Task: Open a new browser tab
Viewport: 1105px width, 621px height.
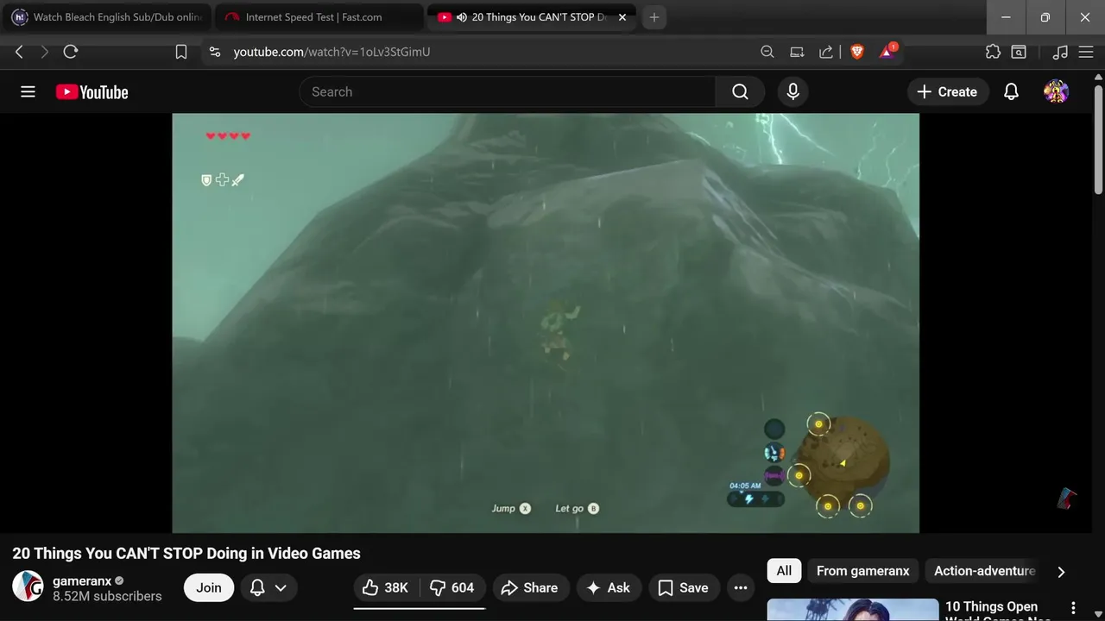Action: tap(654, 17)
